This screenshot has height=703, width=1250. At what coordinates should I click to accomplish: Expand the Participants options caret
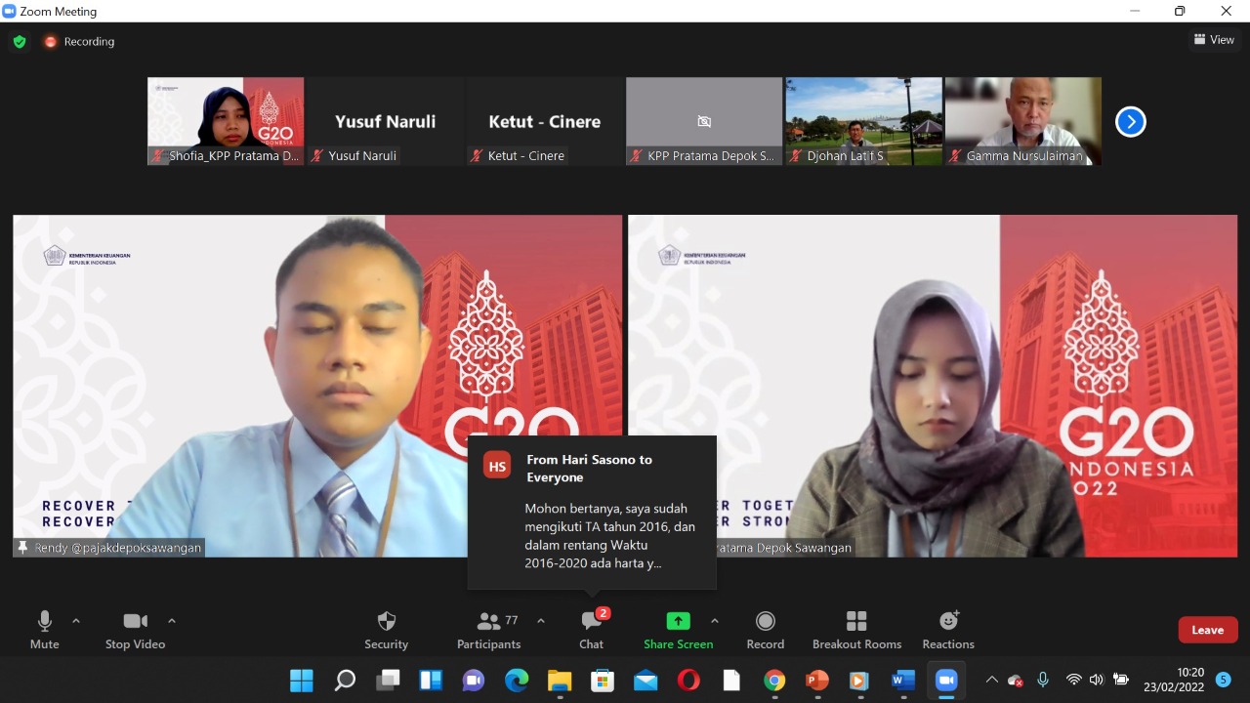541,621
